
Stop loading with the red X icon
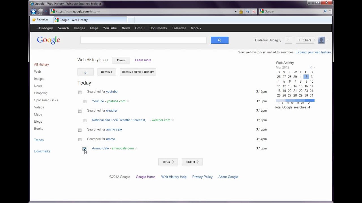pyautogui.click(x=254, y=12)
